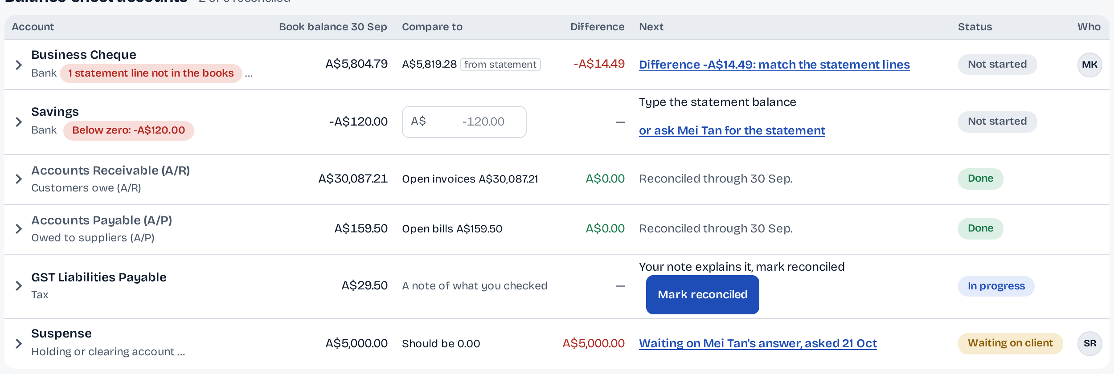Click the 'Who' column header
1114x374 pixels.
click(1089, 27)
